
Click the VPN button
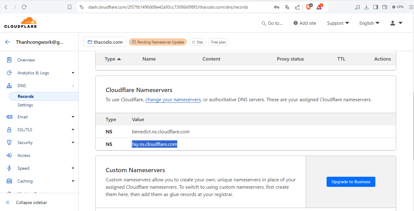398,7
